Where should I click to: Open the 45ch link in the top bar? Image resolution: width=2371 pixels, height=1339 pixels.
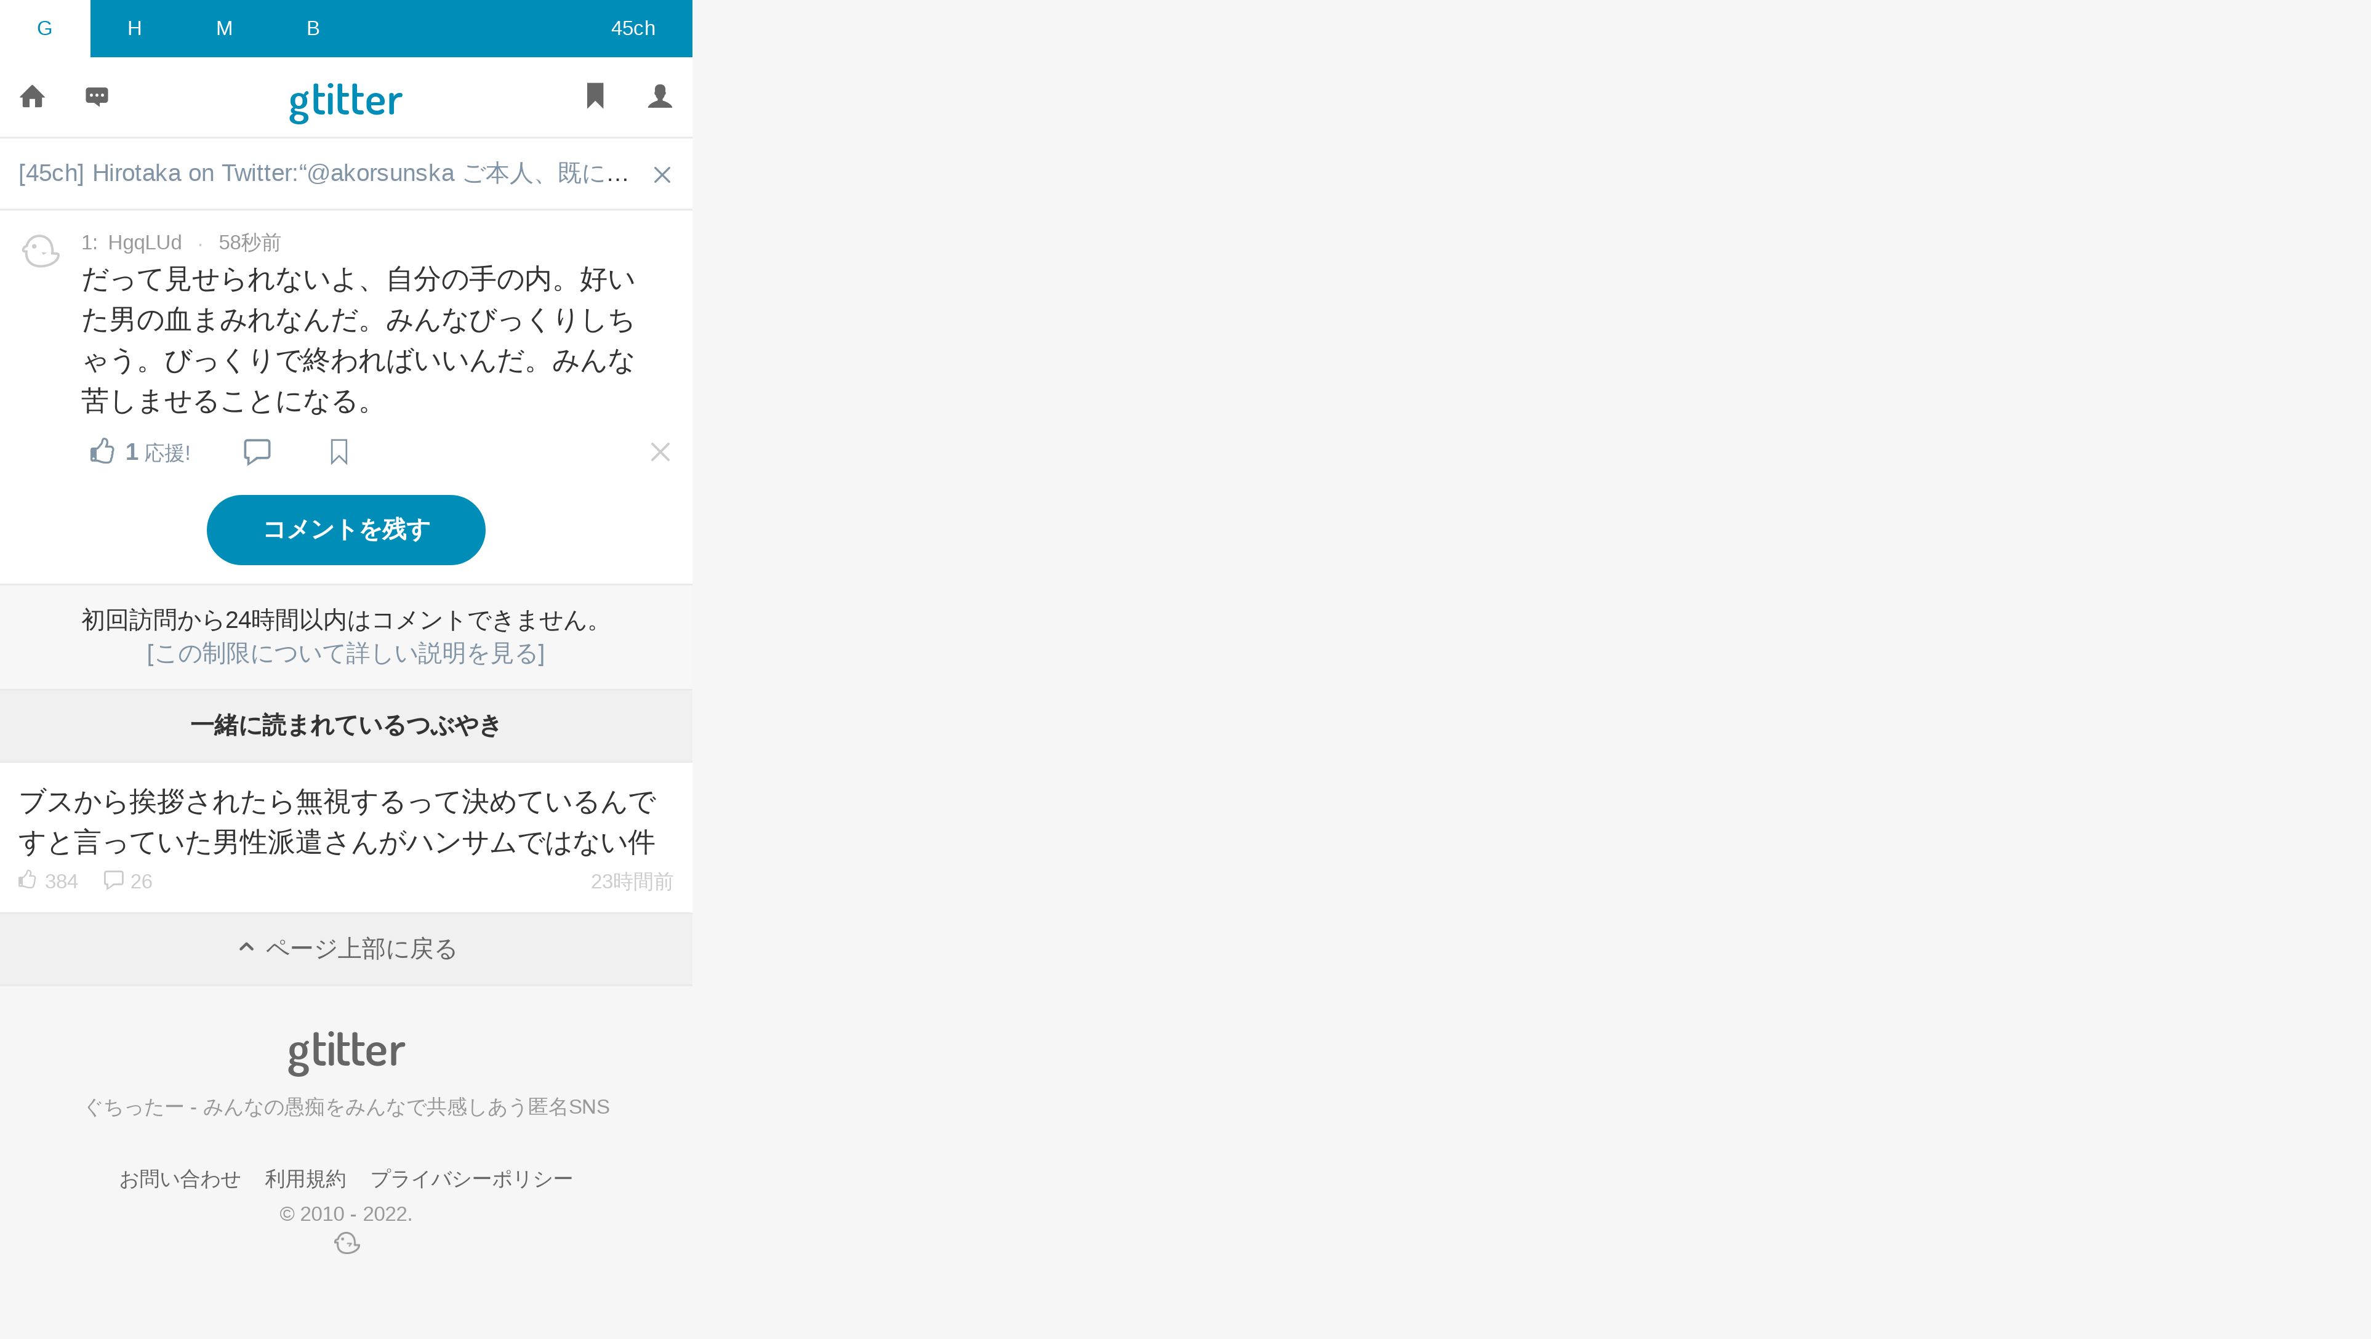click(633, 28)
